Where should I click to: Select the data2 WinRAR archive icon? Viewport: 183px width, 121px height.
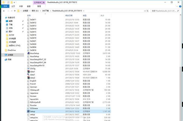pyautogui.click(x=28, y=78)
